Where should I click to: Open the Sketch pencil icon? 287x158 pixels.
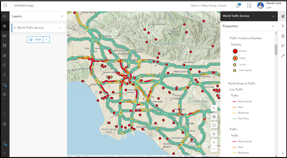click(283, 45)
